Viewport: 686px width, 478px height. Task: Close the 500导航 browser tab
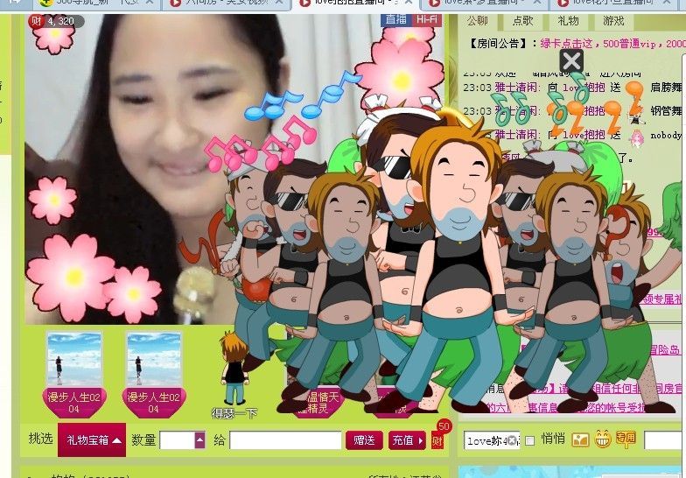tap(150, 3)
